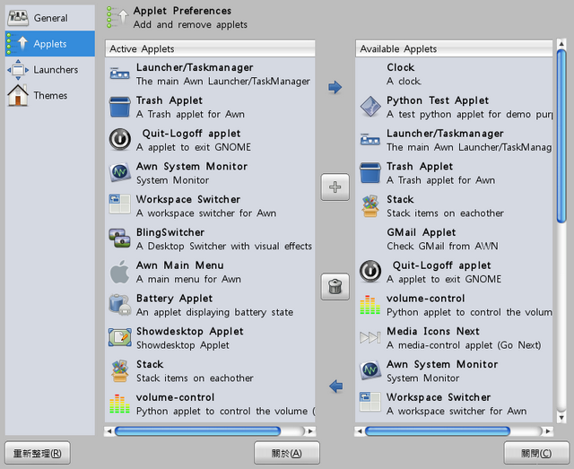Click Available Applets horizontal scrollbar thumb
Viewport: 574px width, 469px height.
(438, 431)
